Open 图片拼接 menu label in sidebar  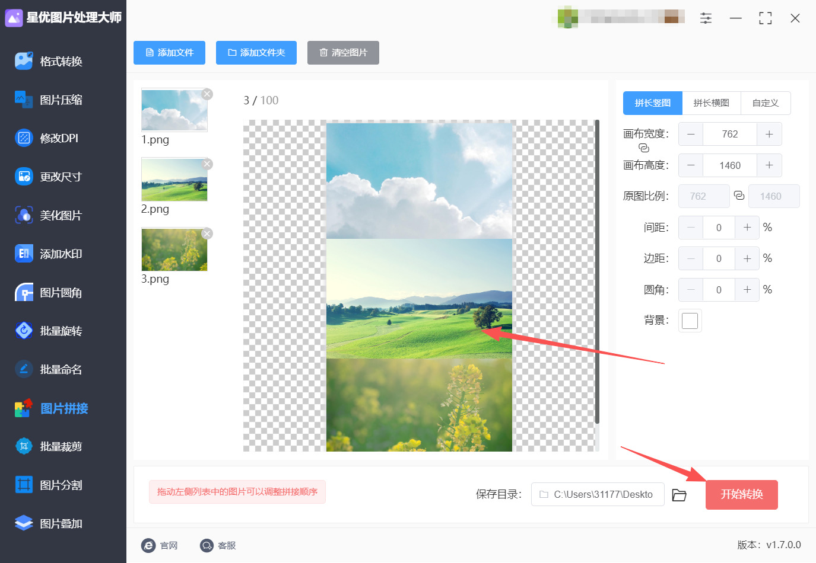[64, 408]
